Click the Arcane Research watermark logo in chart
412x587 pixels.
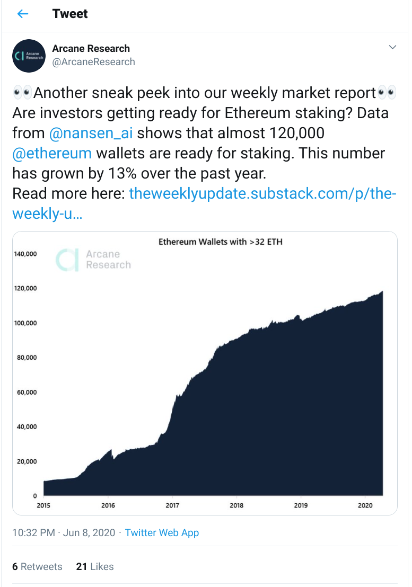pyautogui.click(x=93, y=260)
